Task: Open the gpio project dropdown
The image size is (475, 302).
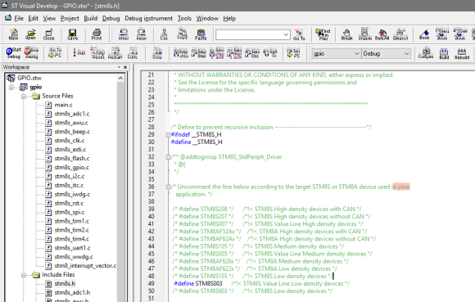Action: [356, 53]
